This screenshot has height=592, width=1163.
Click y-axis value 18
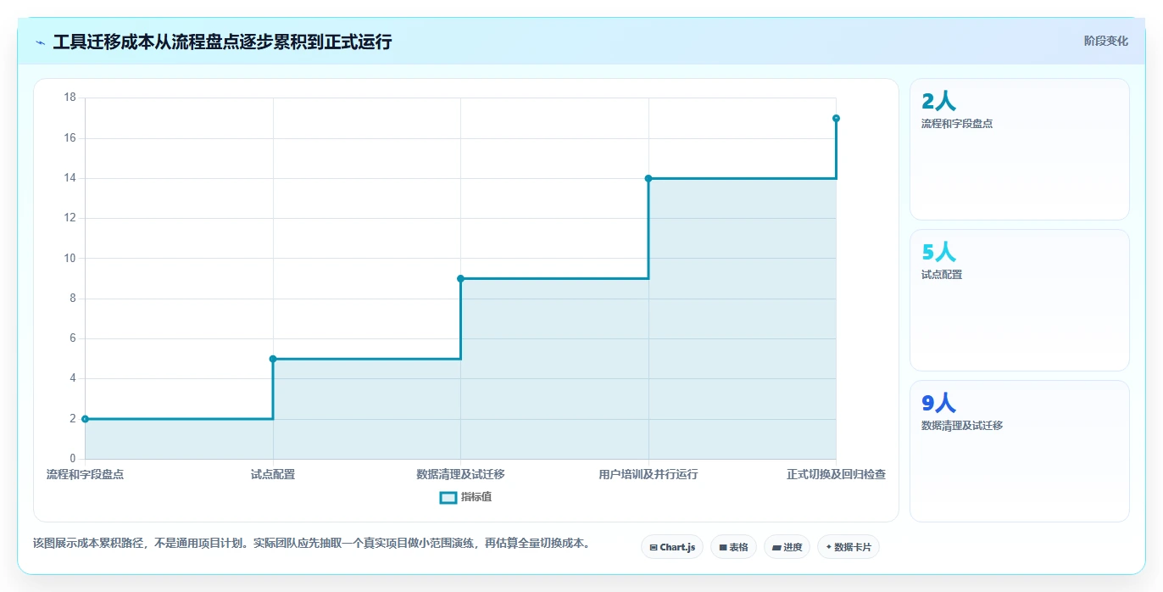[70, 98]
